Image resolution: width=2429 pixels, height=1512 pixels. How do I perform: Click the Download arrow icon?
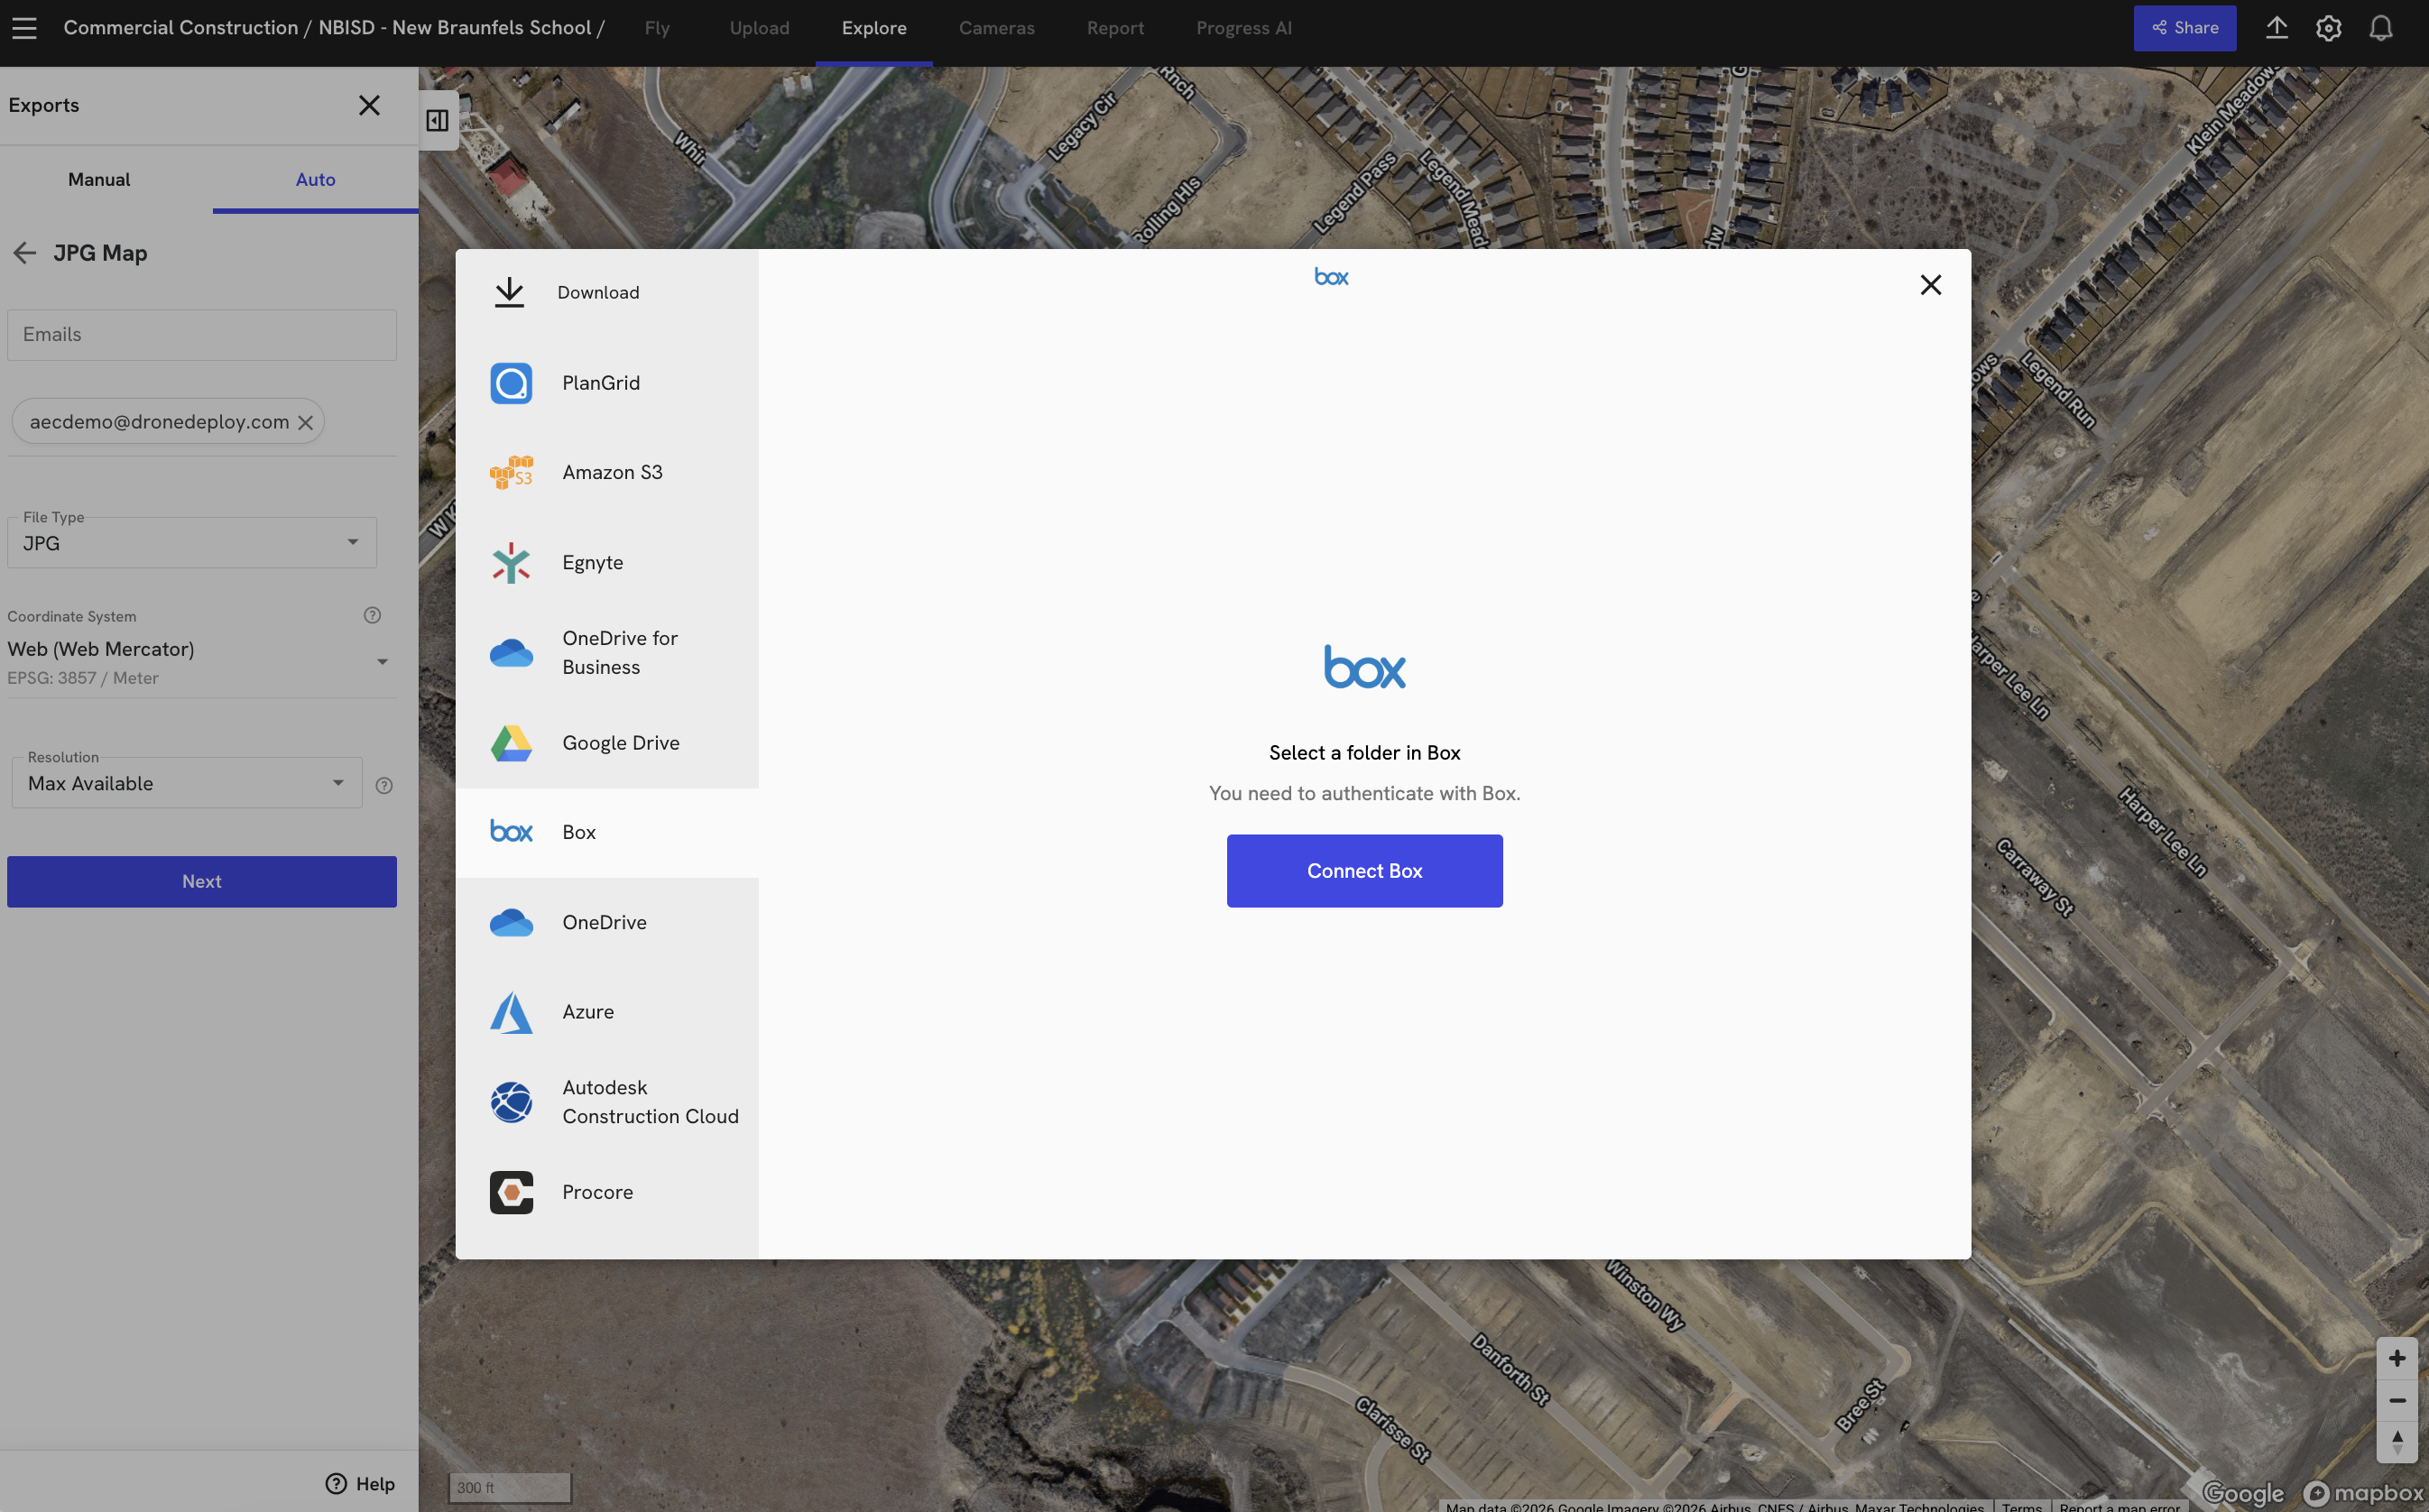tap(509, 292)
